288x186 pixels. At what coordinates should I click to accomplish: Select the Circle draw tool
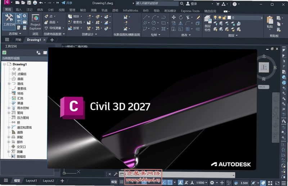point(154,23)
